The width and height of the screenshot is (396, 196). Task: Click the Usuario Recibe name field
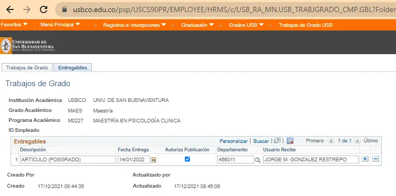310,159
